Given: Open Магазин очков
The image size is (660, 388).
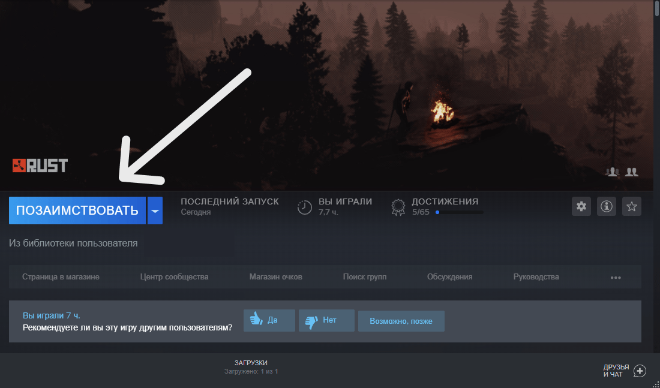Looking at the screenshot, I should tap(276, 277).
